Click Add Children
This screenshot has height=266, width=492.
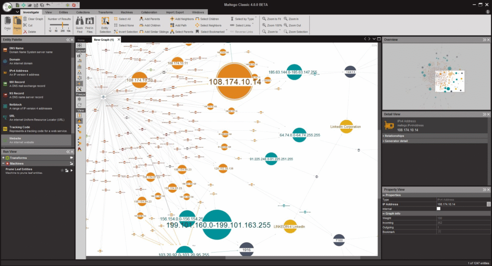150,25
